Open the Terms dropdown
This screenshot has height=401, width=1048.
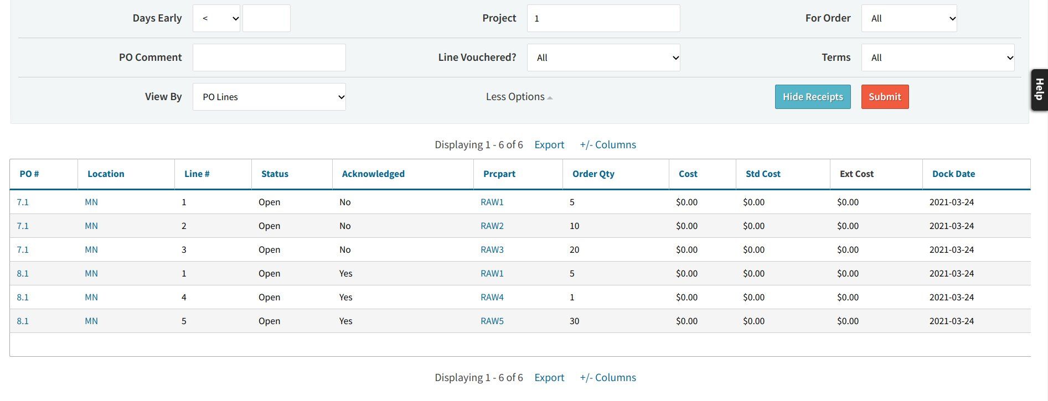(x=937, y=58)
